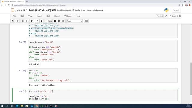
Task: Open the browser zoom magnifier icon
Action: [179, 5]
